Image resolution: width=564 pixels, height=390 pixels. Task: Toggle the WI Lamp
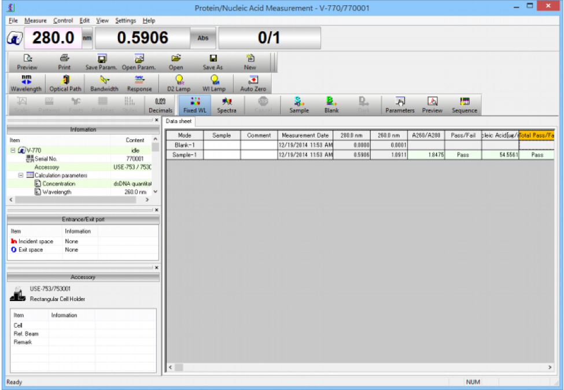click(x=213, y=84)
